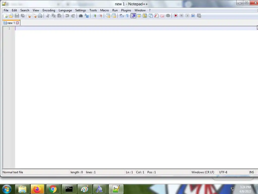Toggle the INS insert mode indicator

pos(252,172)
